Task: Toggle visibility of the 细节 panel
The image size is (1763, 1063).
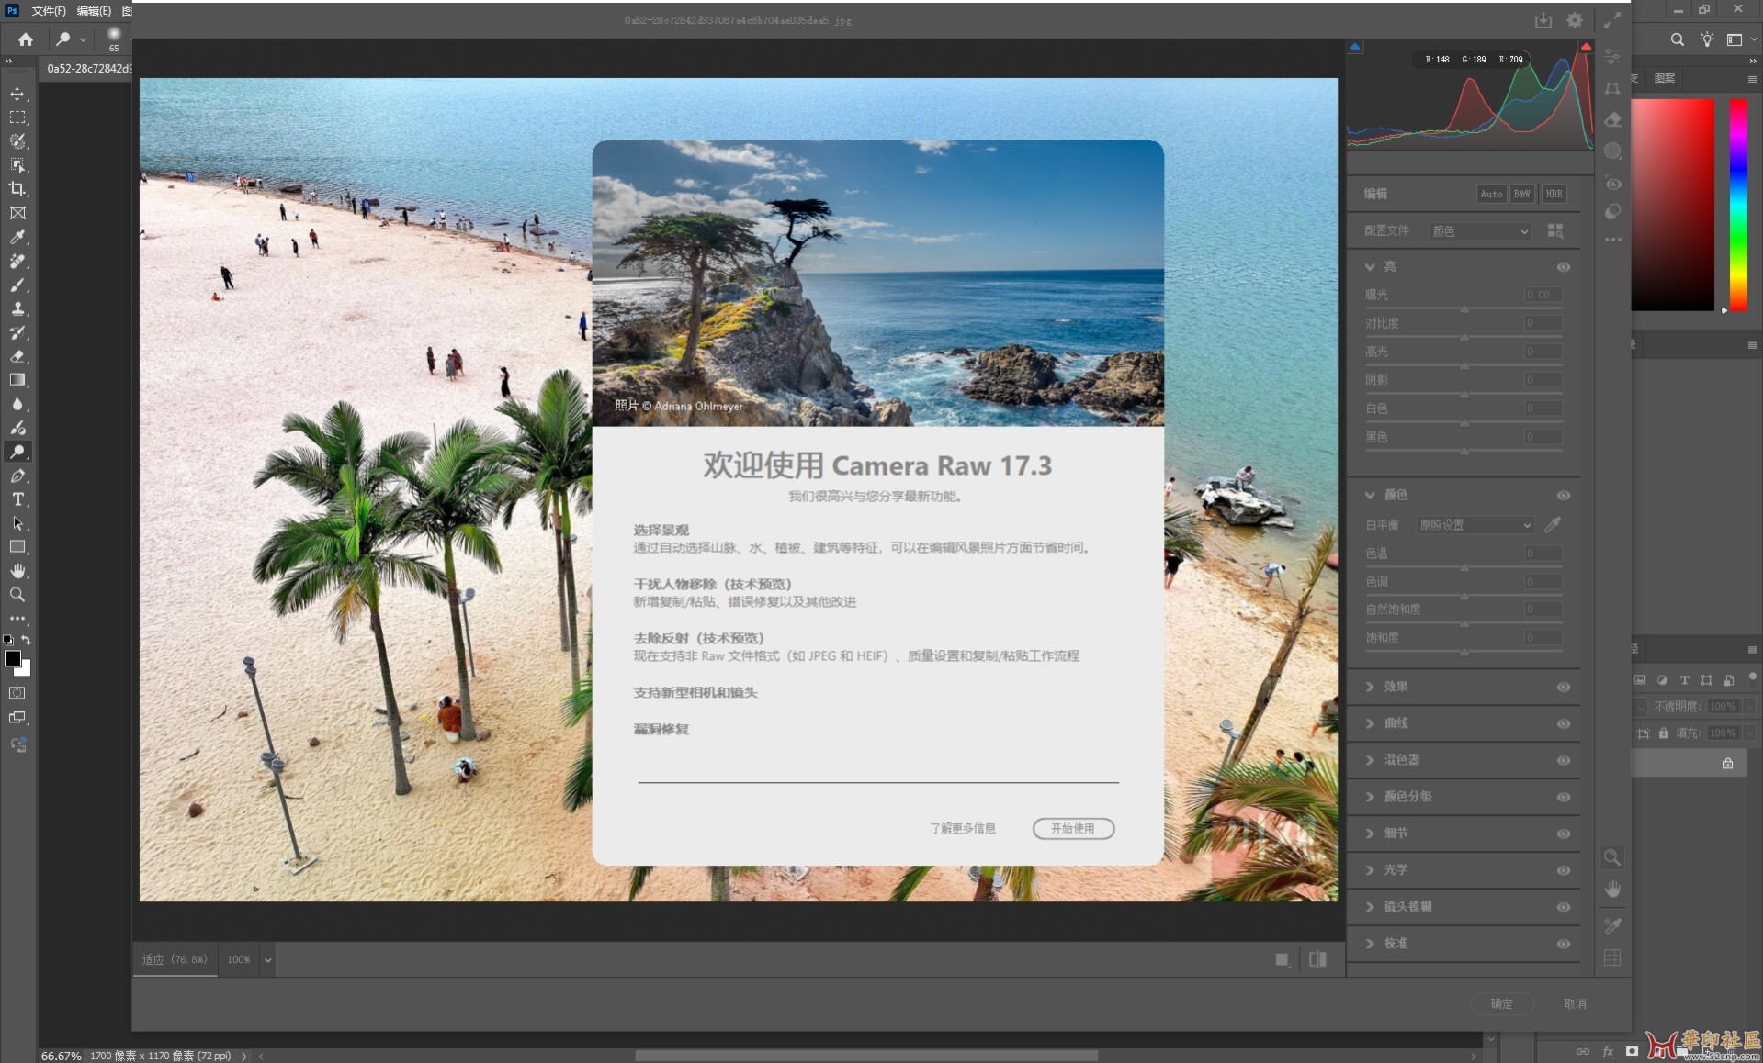Action: [x=1564, y=834]
